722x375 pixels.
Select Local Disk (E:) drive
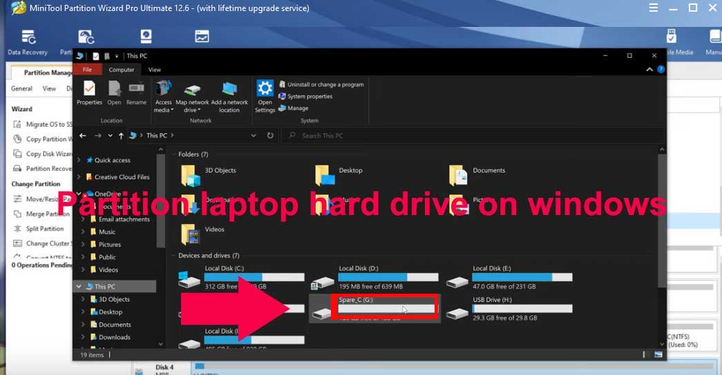509,278
